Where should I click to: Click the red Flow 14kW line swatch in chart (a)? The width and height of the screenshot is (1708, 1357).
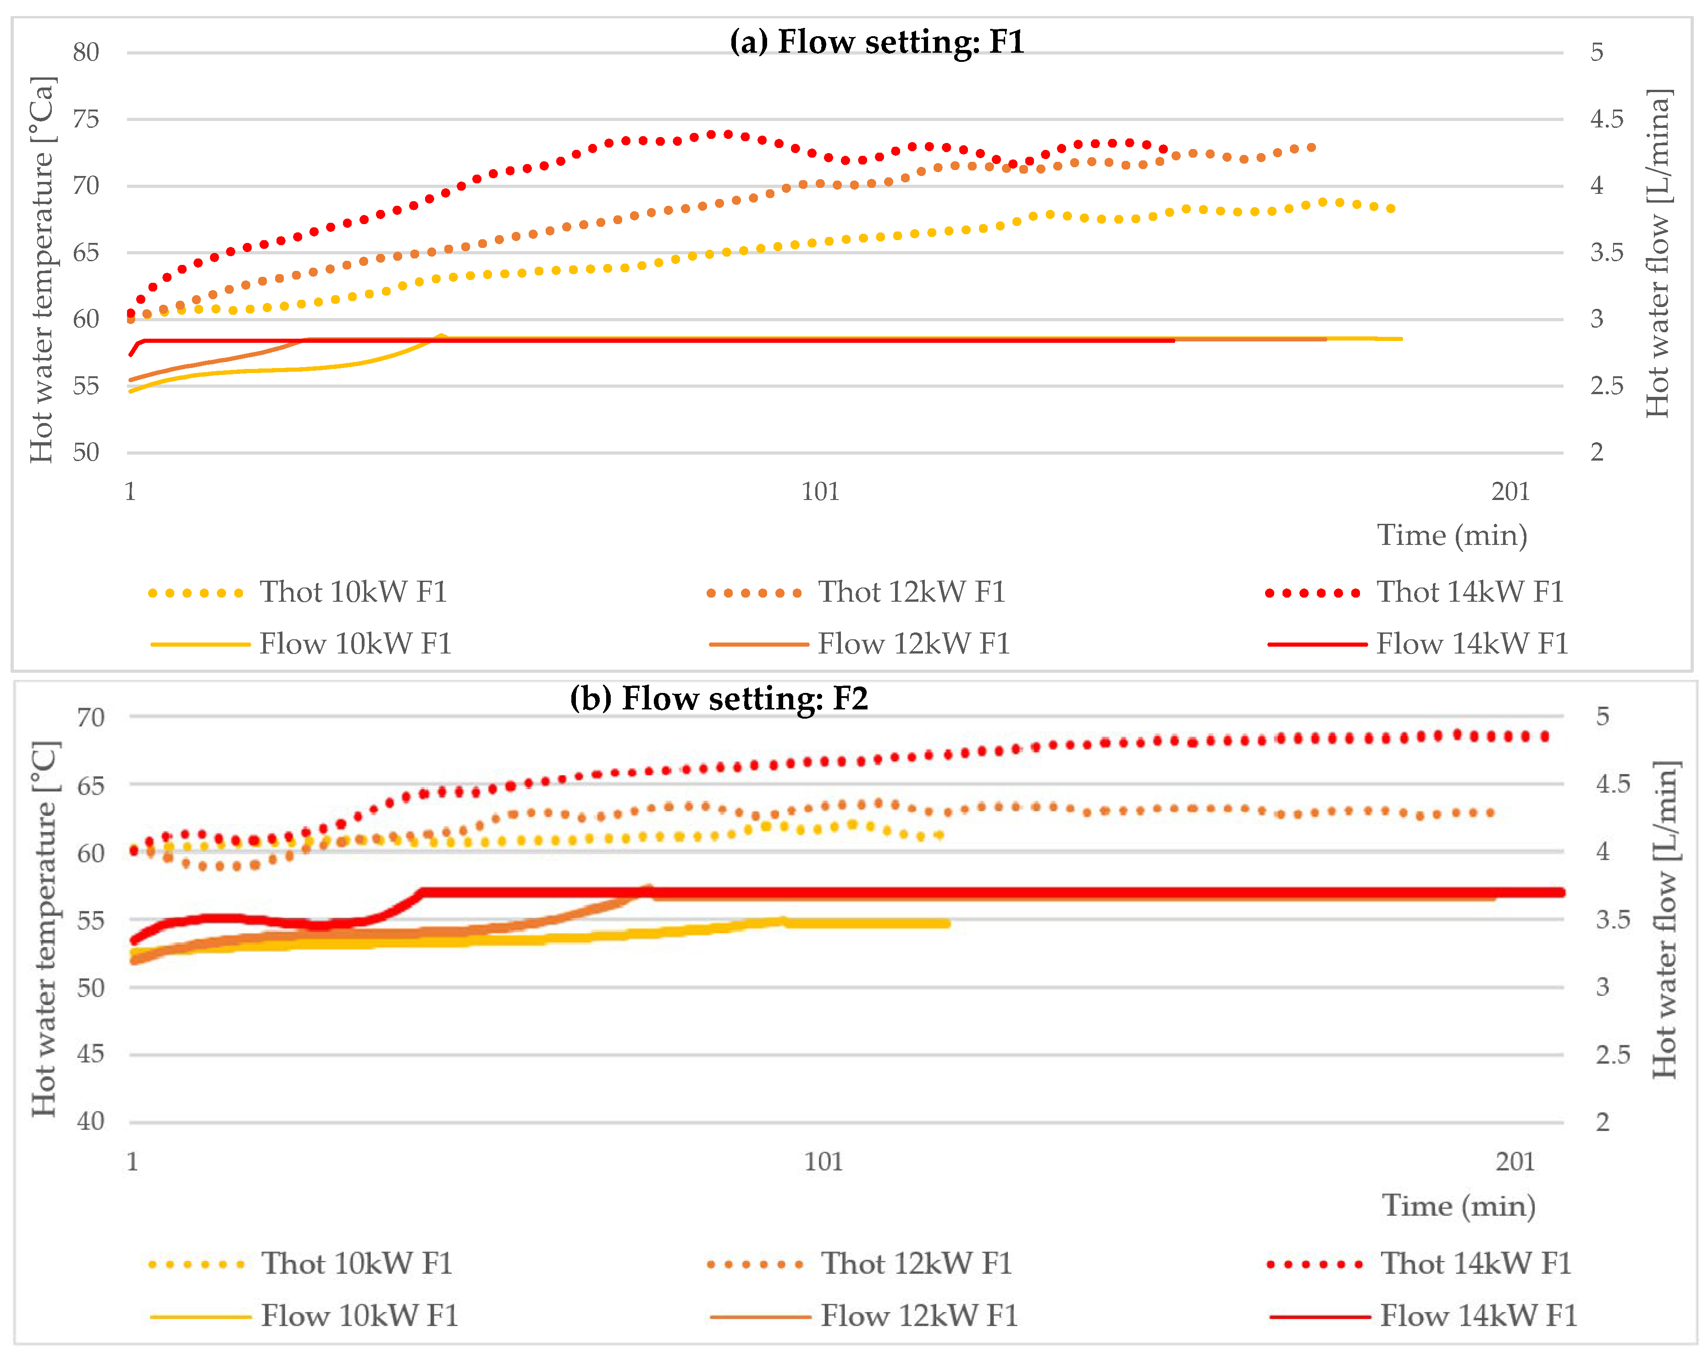pyautogui.click(x=1316, y=644)
